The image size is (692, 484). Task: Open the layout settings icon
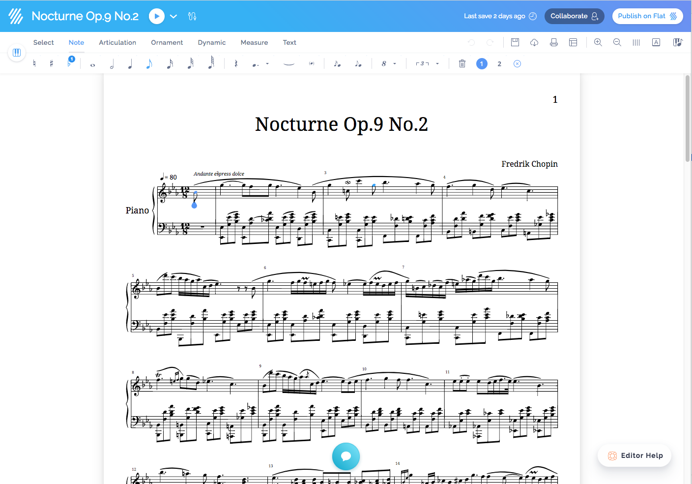pyautogui.click(x=573, y=42)
